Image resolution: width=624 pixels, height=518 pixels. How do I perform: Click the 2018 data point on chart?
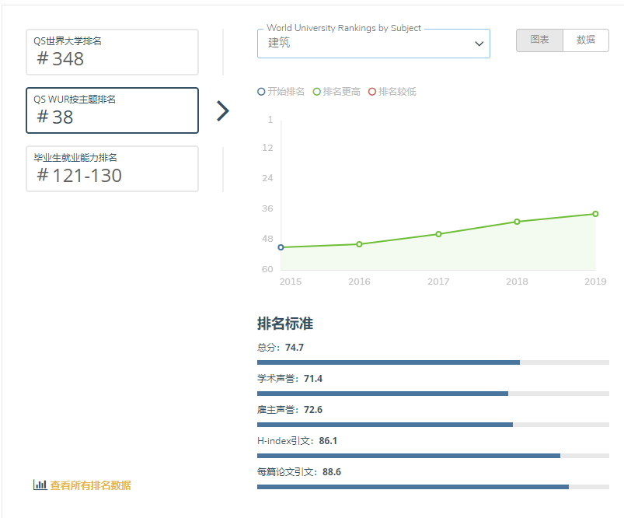(x=517, y=222)
